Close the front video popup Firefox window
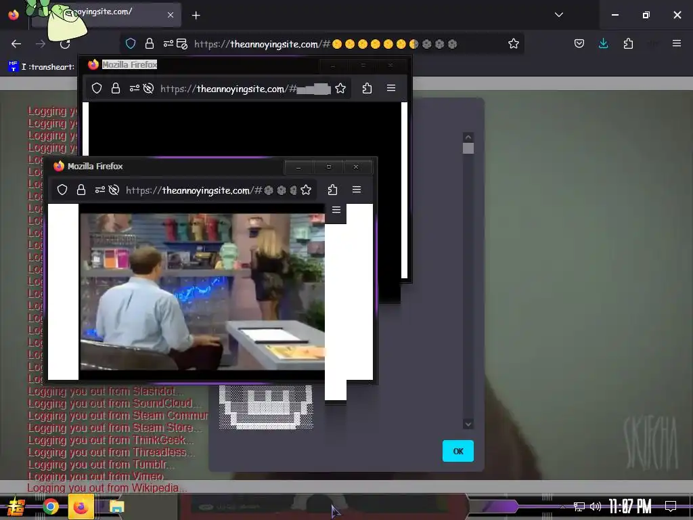The height and width of the screenshot is (520, 693). coord(356,167)
